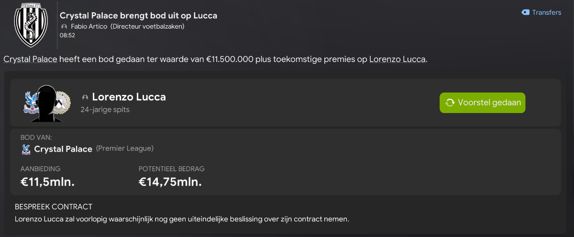Open the Transfers category label
Viewport: 574px width, 237px height.
pyautogui.click(x=547, y=12)
